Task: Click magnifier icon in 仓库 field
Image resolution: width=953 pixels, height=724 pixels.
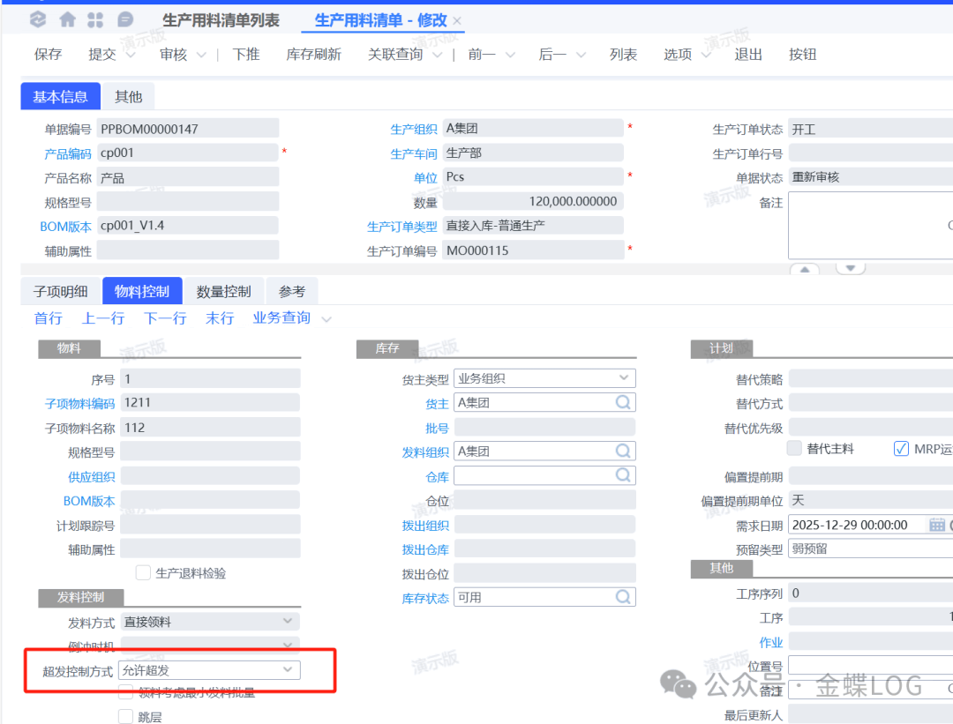Action: coord(624,476)
